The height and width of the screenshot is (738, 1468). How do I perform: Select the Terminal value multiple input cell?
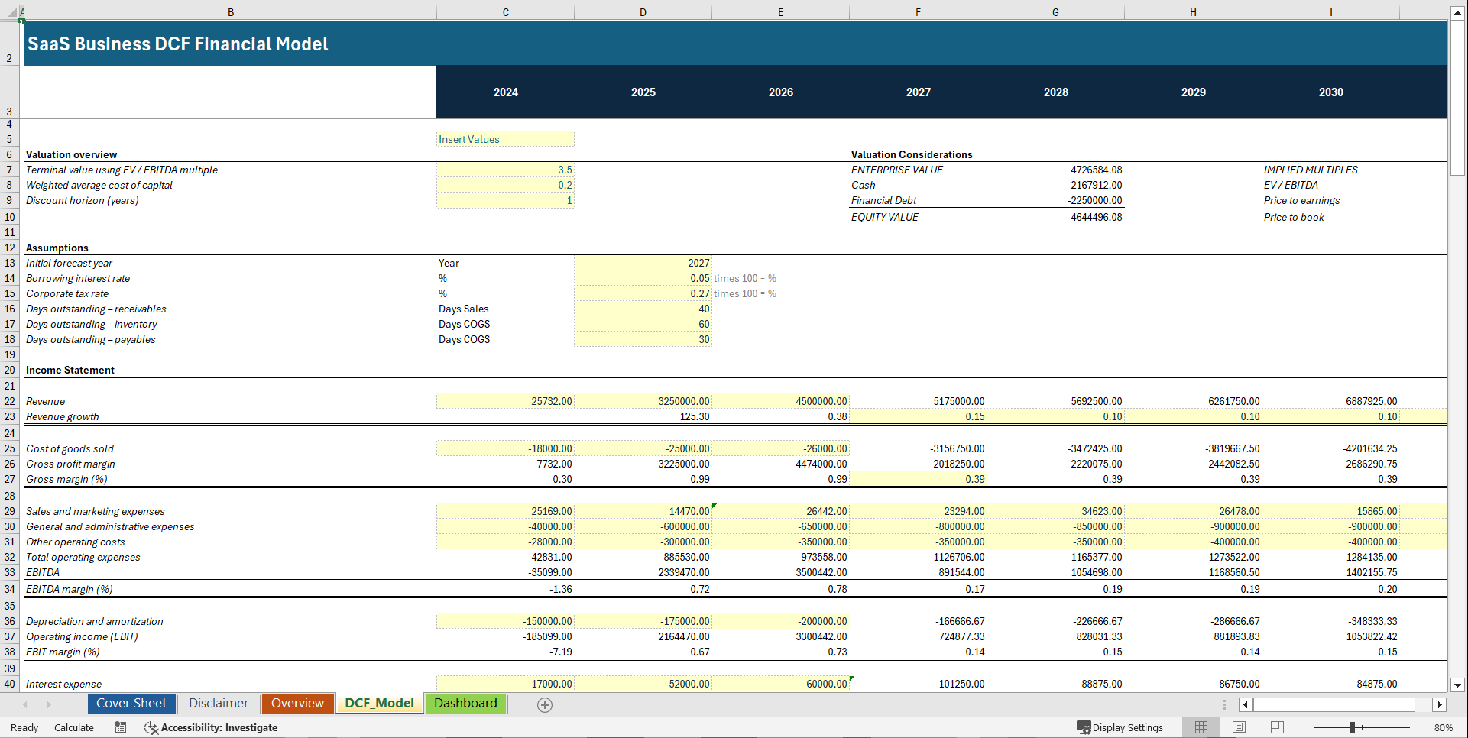pyautogui.click(x=504, y=170)
